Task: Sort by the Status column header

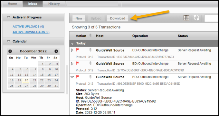Action: [183, 36]
